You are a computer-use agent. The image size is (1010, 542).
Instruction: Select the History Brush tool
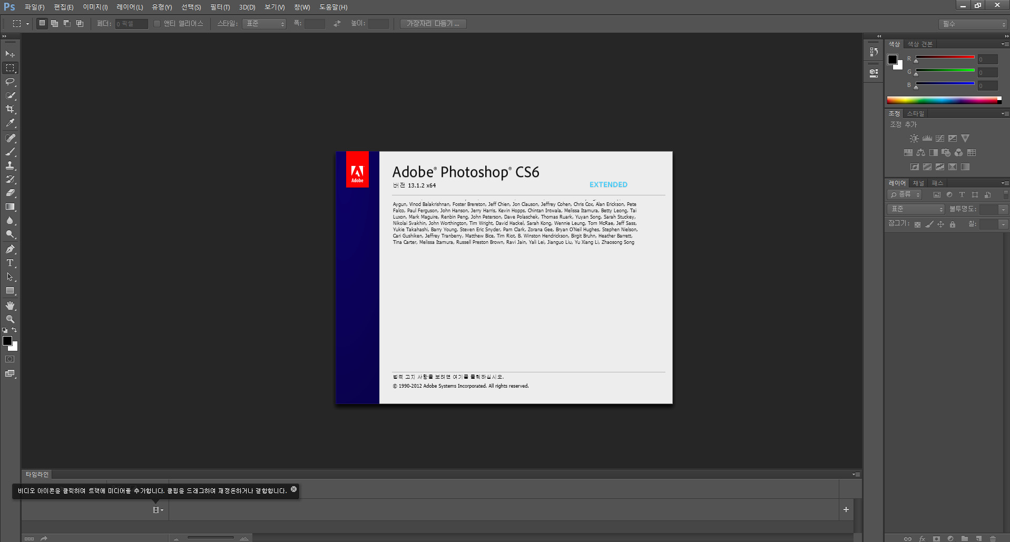coord(10,179)
